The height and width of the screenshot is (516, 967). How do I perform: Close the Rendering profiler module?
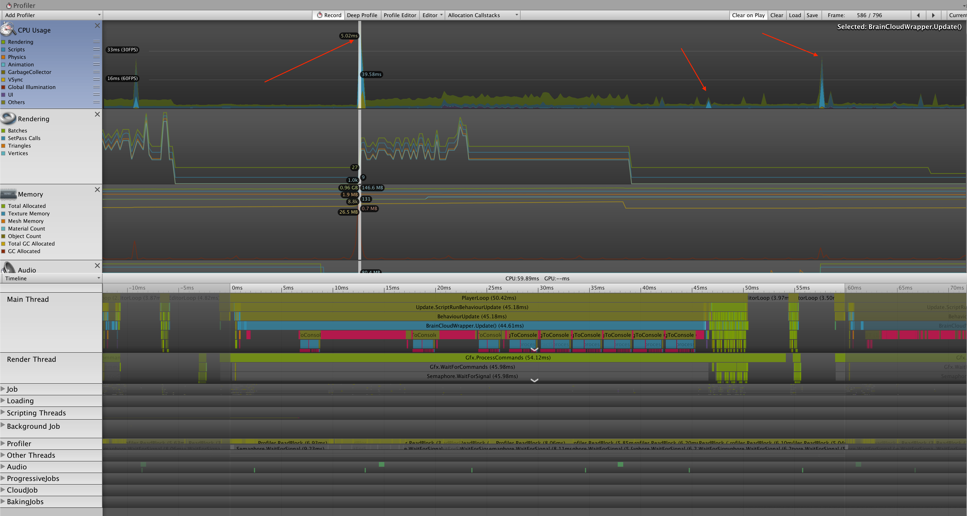97,114
